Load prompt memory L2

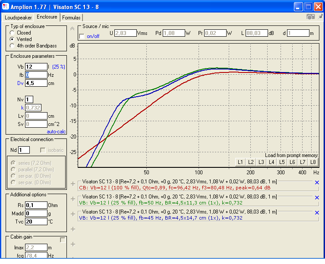[251, 162]
